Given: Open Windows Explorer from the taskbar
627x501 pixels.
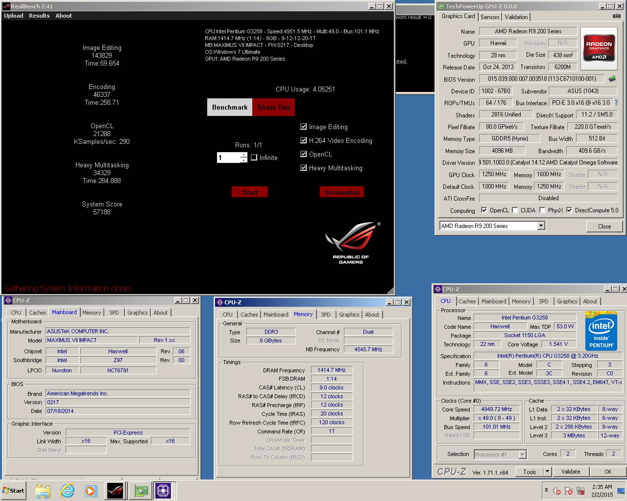Looking at the screenshot, I should click(x=43, y=491).
